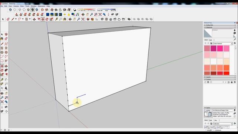The height and width of the screenshot is (134, 238).
Task: Select the Eraser tool in left toolbar
Action: 6,39
